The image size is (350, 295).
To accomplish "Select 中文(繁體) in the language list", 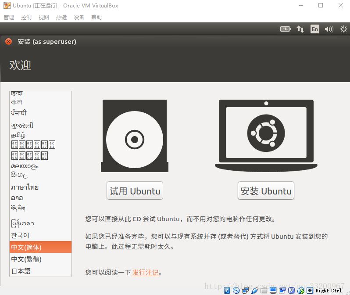I will (40, 259).
